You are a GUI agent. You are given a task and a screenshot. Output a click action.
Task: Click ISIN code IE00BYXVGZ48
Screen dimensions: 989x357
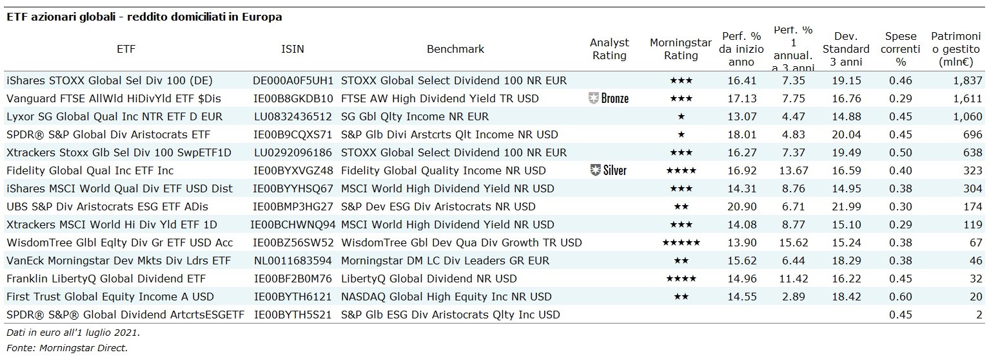(293, 170)
